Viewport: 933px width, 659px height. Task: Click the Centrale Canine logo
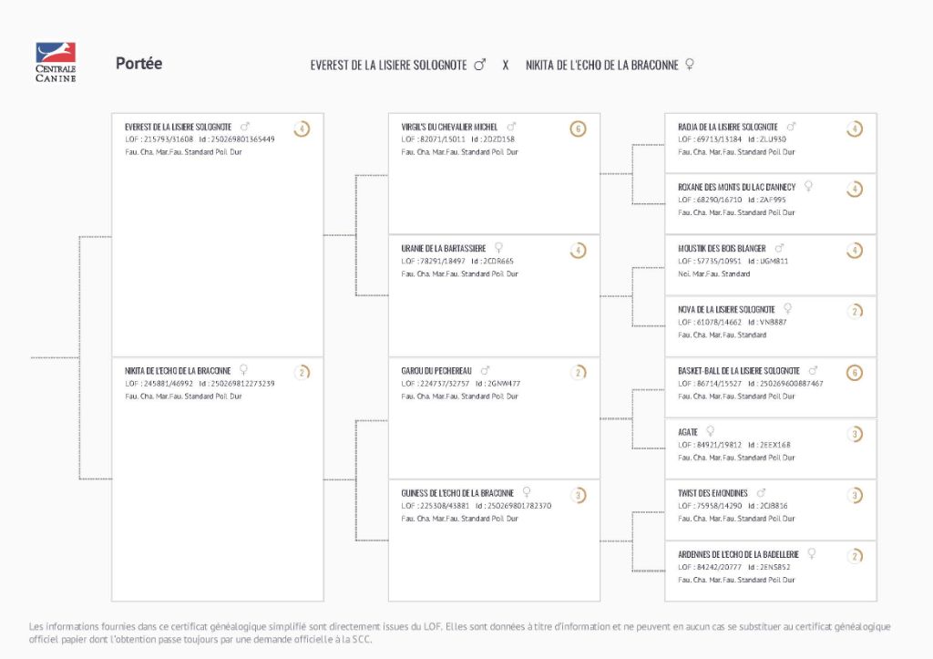pyautogui.click(x=56, y=62)
